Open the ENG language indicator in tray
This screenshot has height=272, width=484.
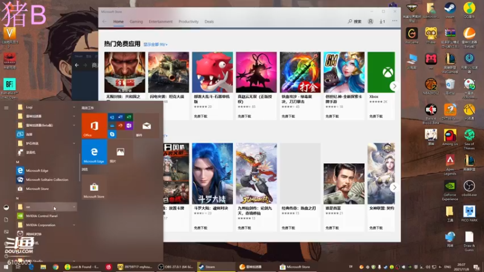(447, 267)
